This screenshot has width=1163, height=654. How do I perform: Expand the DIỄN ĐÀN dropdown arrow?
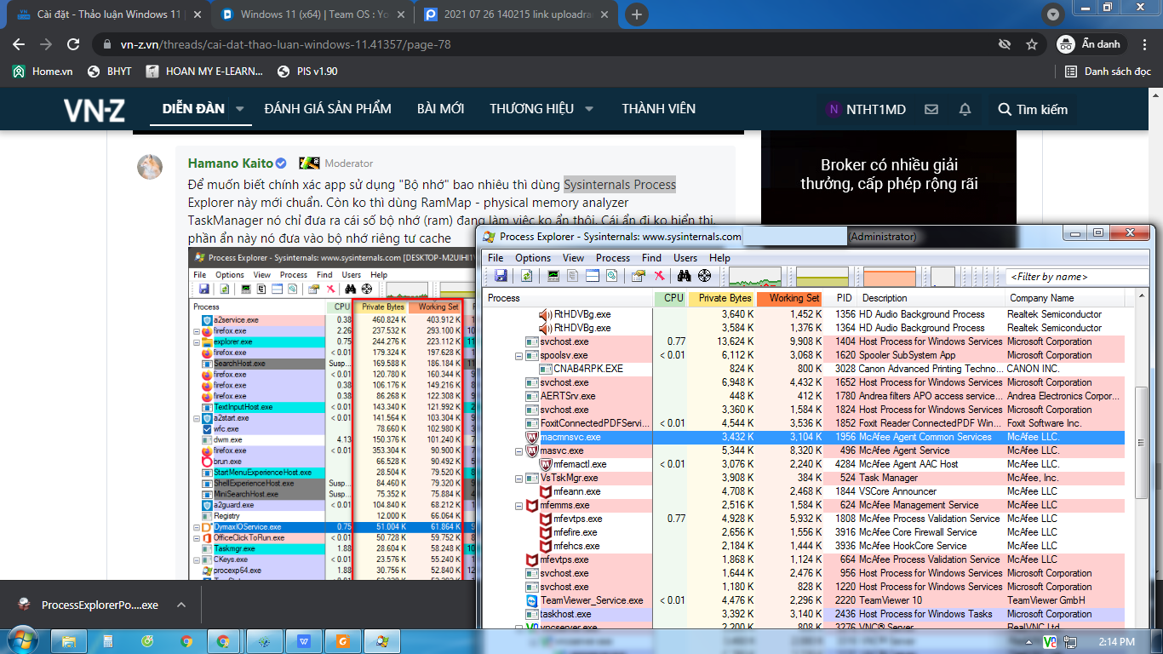point(239,109)
